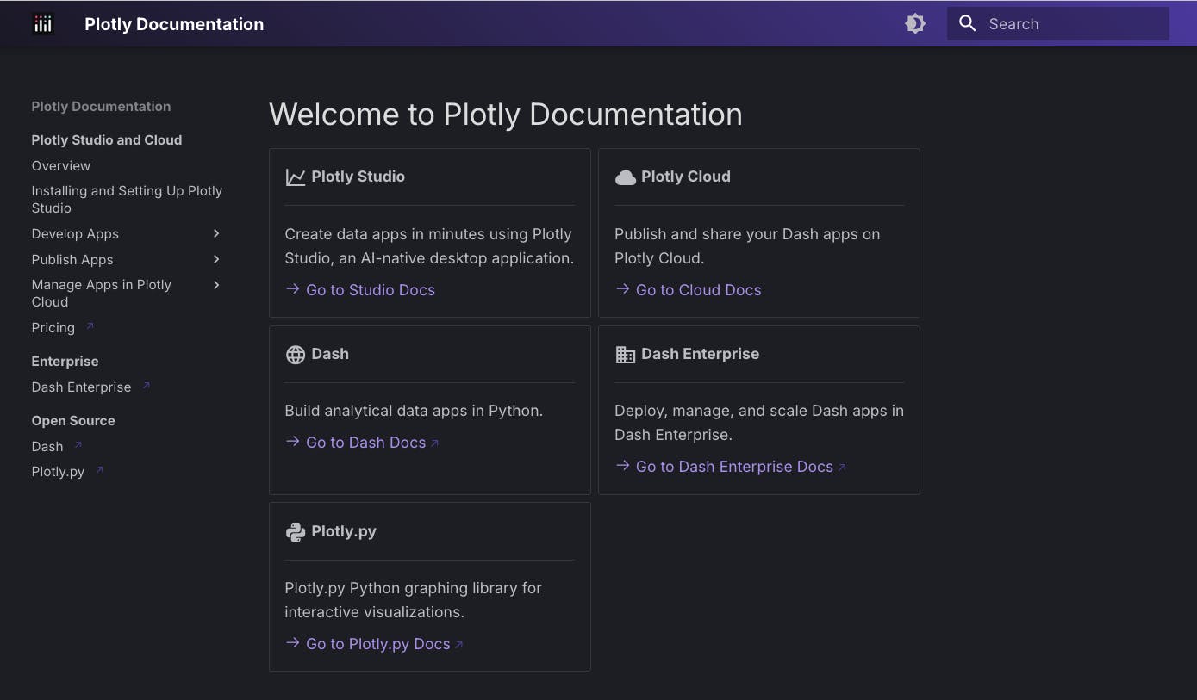Click the Plotly logo in the top bar
Screen dimensions: 1197x700
43,23
